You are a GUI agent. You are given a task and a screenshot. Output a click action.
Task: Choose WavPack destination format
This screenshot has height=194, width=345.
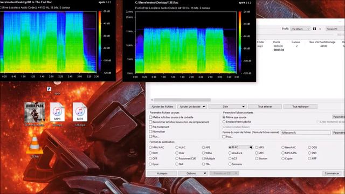pos(230,153)
